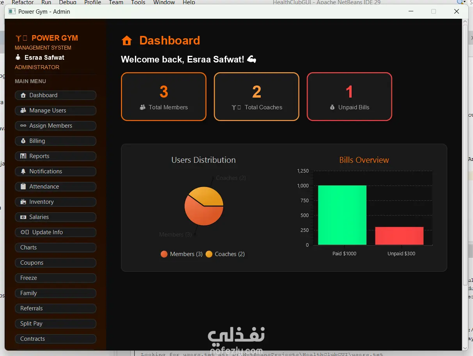Click the Users Distribution chart title

203,160
